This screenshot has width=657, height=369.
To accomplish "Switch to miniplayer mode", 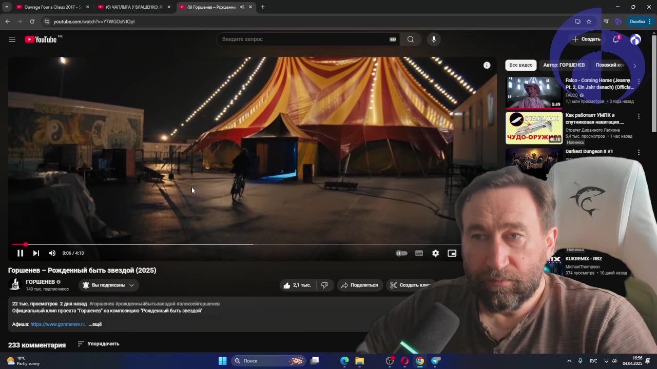I will coord(452,253).
